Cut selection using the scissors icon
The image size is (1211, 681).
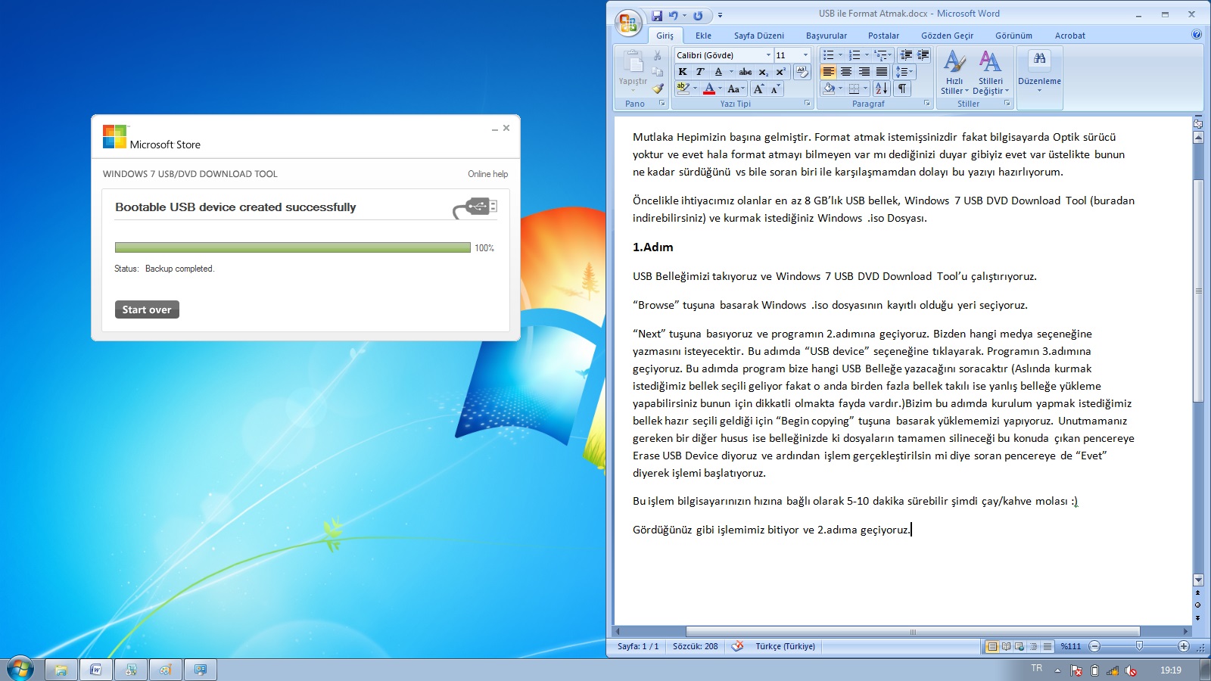point(658,55)
